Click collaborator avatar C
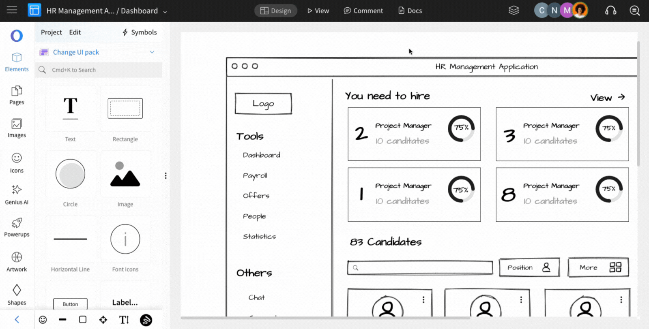The height and width of the screenshot is (329, 649). [542, 11]
